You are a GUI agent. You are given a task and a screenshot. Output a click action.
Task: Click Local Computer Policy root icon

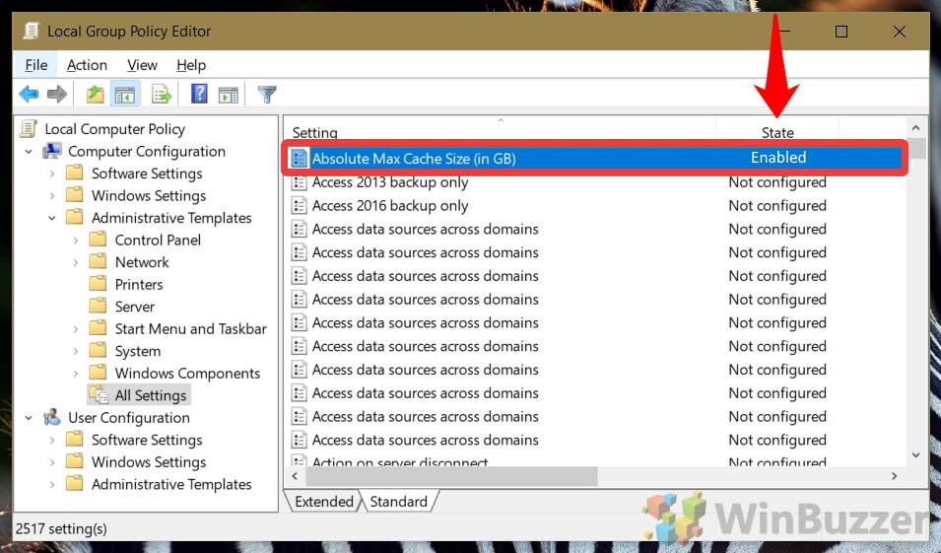click(29, 128)
